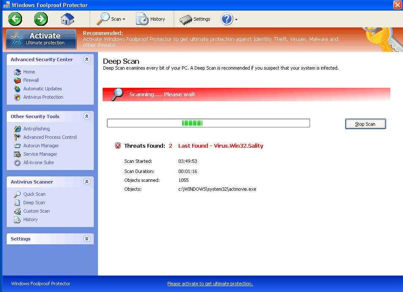
Task: Open Autorun Manager from sidebar
Action: (x=41, y=146)
